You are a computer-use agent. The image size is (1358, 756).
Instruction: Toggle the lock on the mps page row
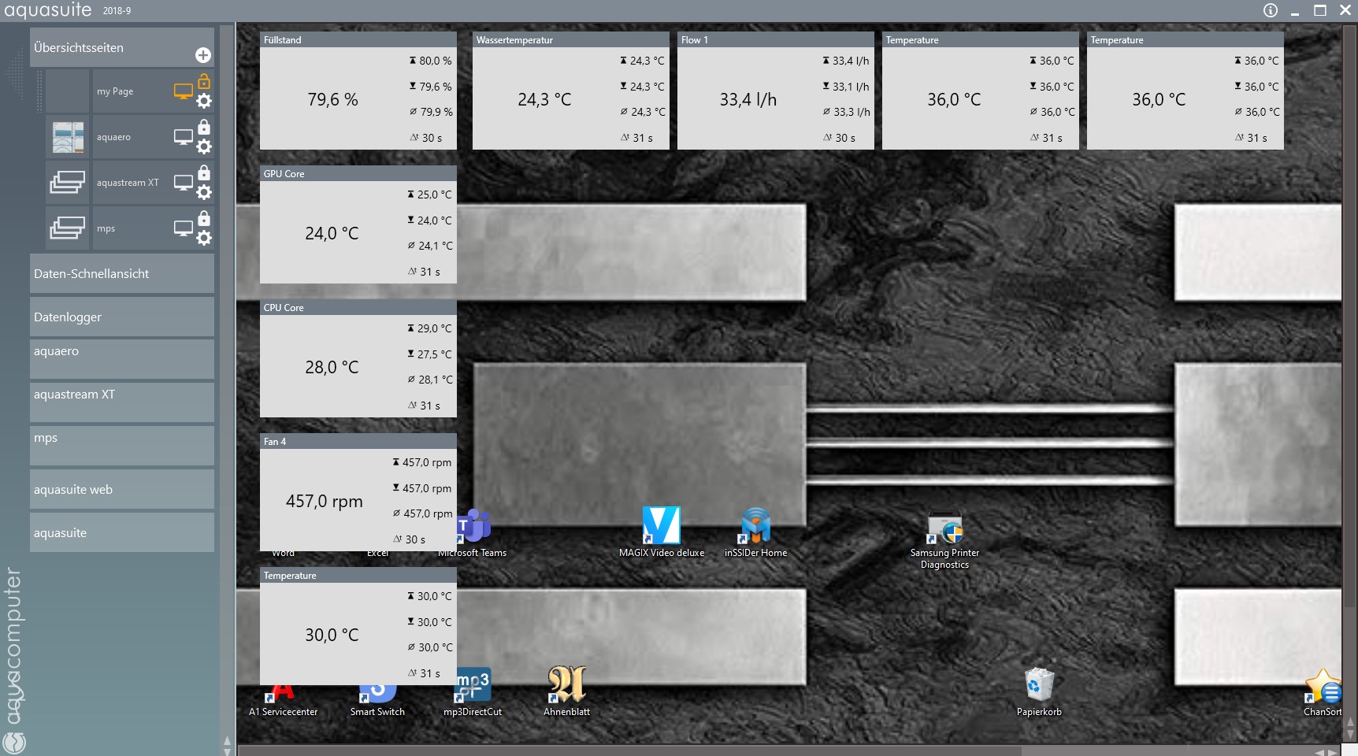[204, 218]
